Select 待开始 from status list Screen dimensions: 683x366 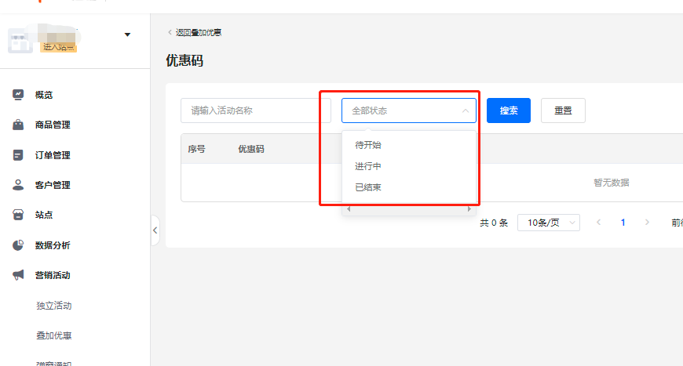[368, 145]
